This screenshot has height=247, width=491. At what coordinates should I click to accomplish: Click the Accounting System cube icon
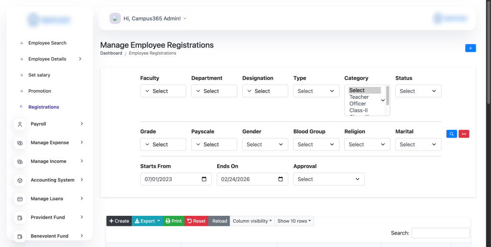click(x=20, y=180)
